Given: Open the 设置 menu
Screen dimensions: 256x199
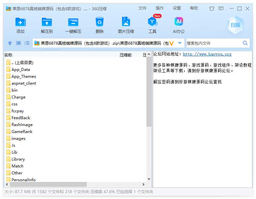Looking at the screenshot, I should pyautogui.click(x=176, y=8).
